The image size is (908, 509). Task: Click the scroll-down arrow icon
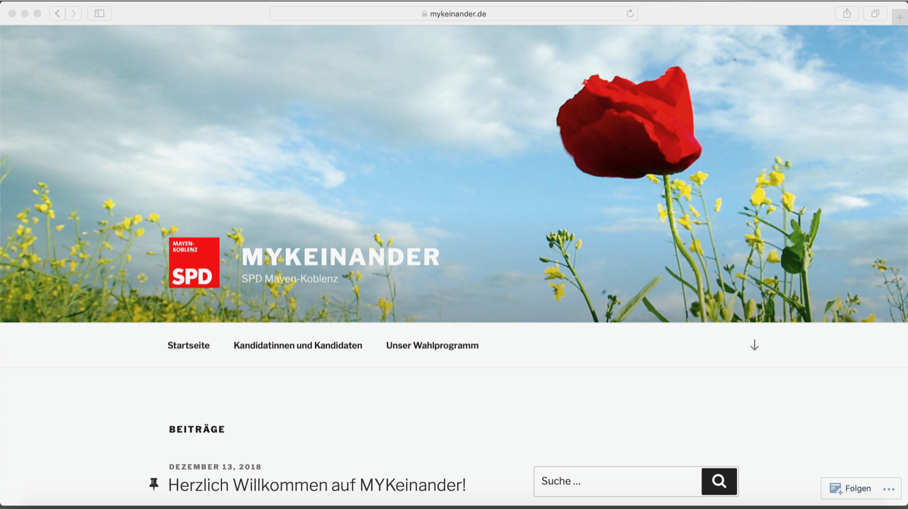[x=754, y=345]
